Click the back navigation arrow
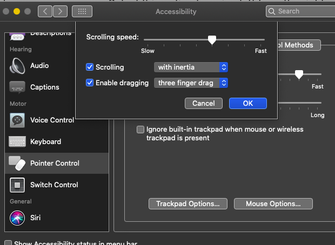The height and width of the screenshot is (245, 335). tap(45, 11)
